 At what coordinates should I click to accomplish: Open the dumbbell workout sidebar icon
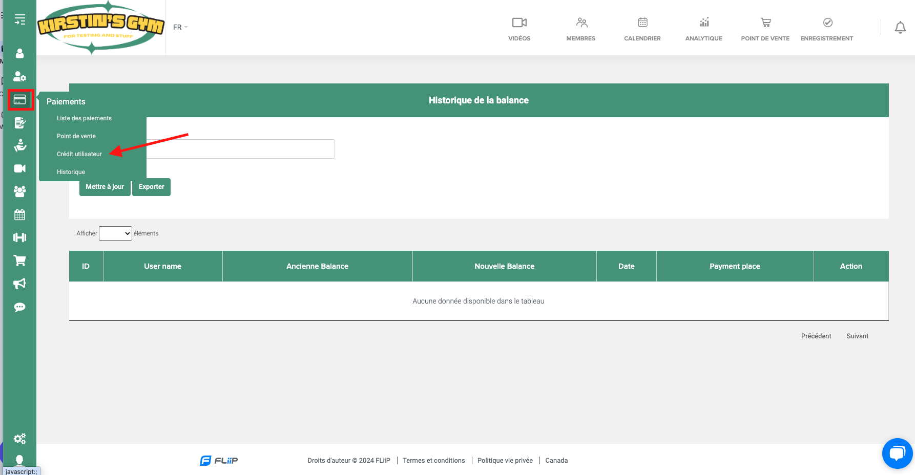pyautogui.click(x=20, y=237)
